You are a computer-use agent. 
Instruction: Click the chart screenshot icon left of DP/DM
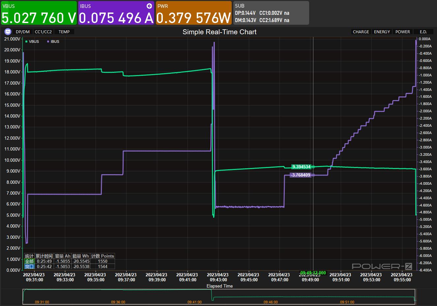point(8,32)
